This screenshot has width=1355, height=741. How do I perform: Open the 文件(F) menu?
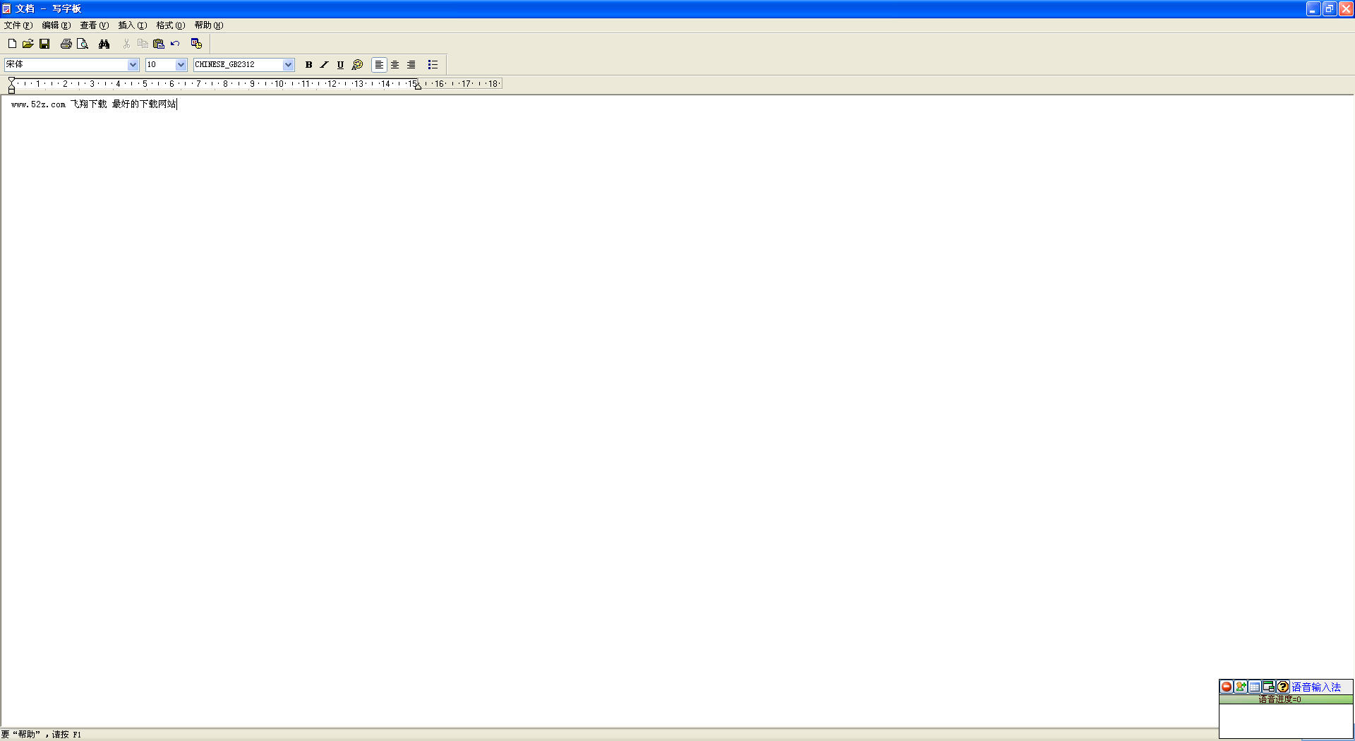point(18,25)
